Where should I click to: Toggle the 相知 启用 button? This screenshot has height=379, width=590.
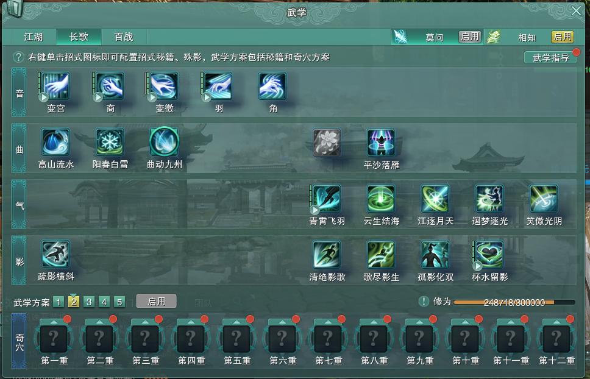click(563, 37)
